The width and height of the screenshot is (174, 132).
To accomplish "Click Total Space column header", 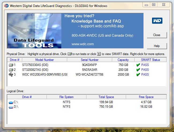I will click(106, 97).
